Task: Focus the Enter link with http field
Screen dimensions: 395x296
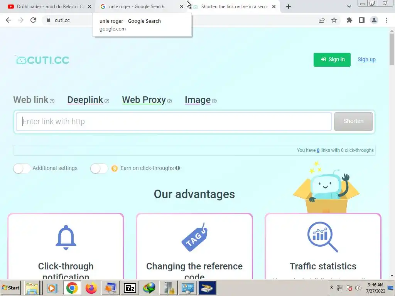Action: 174,121
